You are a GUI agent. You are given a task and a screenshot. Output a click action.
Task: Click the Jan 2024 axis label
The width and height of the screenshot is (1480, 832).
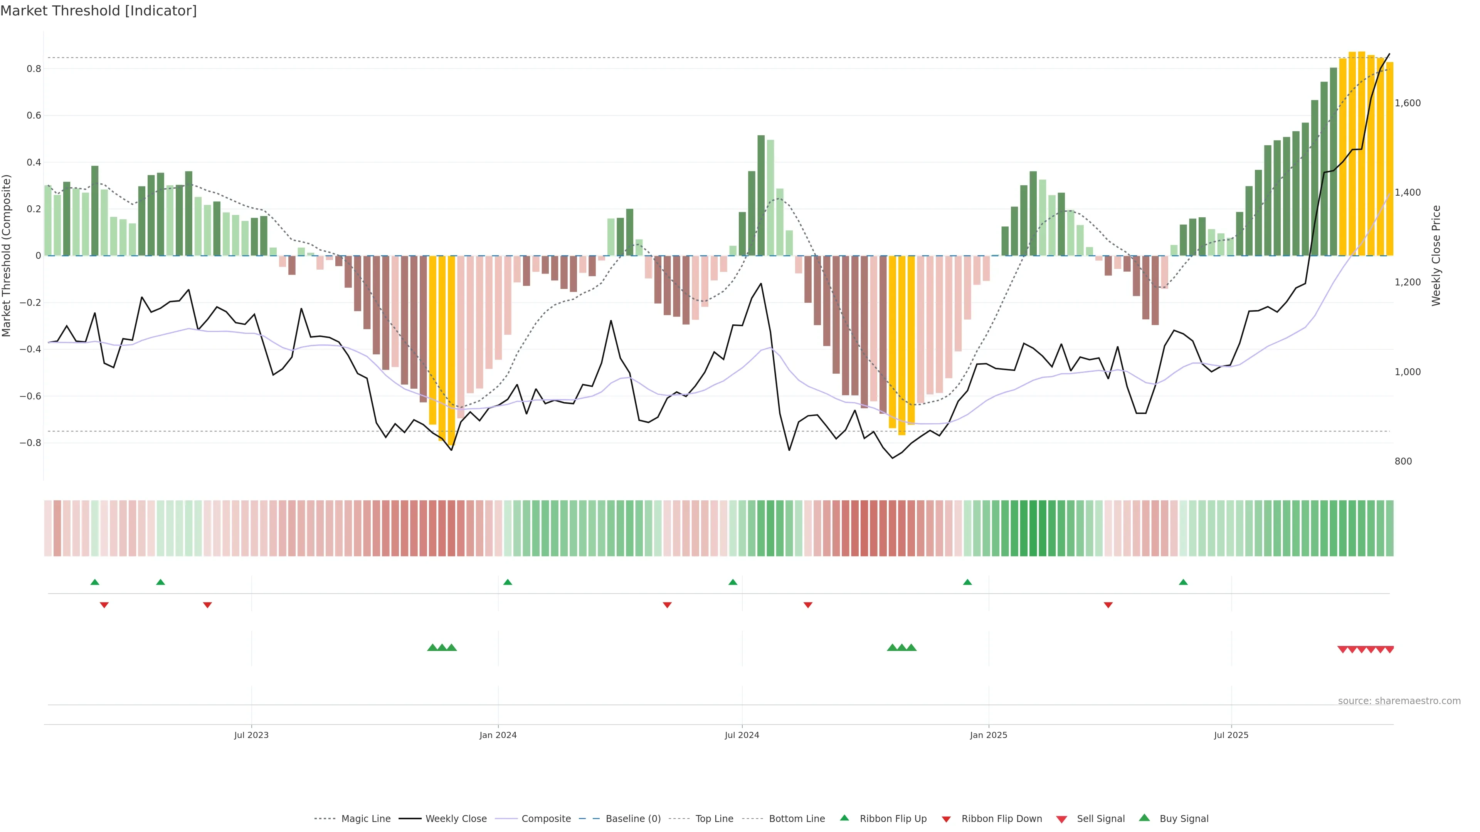pos(498,735)
